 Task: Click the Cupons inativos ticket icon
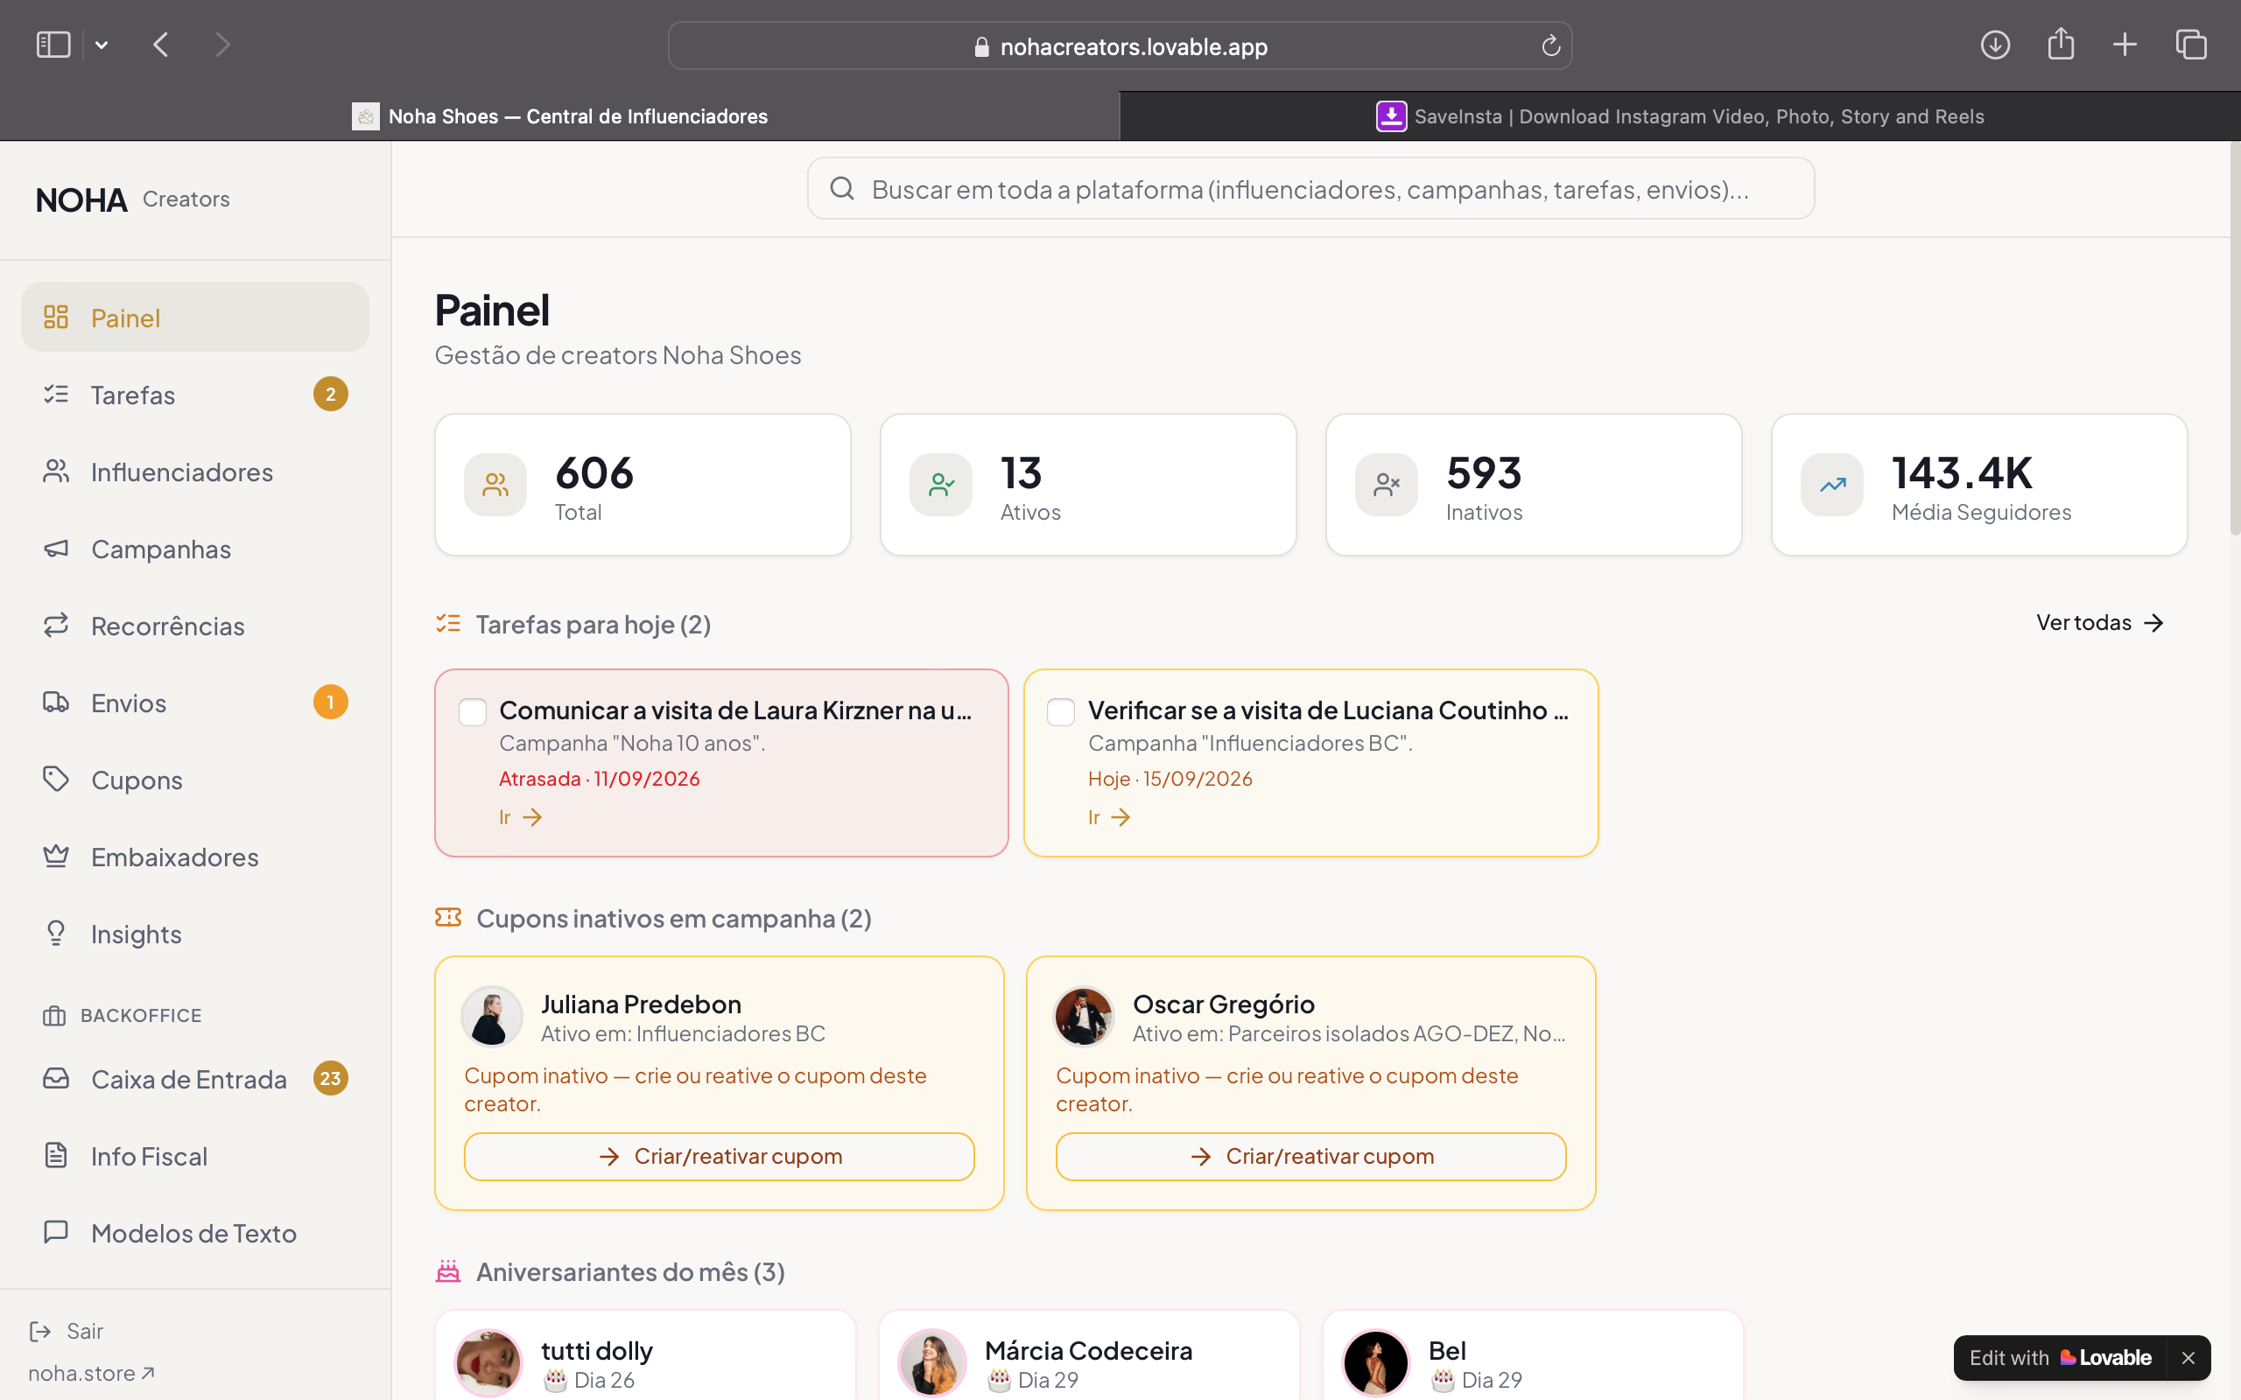[x=448, y=918]
